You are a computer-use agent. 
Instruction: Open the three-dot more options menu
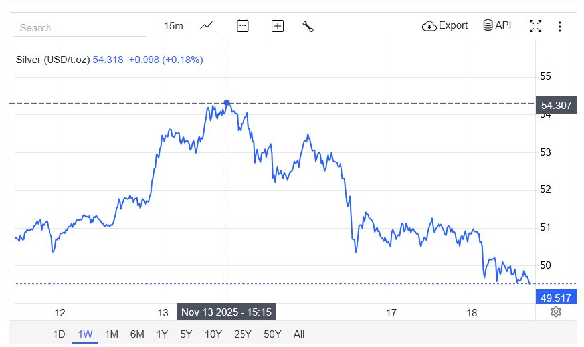(x=560, y=26)
